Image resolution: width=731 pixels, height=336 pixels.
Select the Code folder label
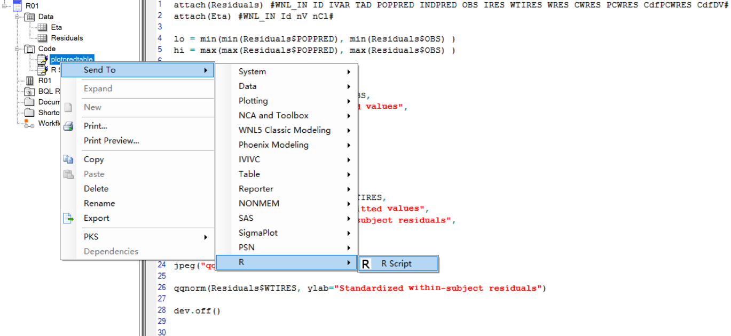[47, 49]
